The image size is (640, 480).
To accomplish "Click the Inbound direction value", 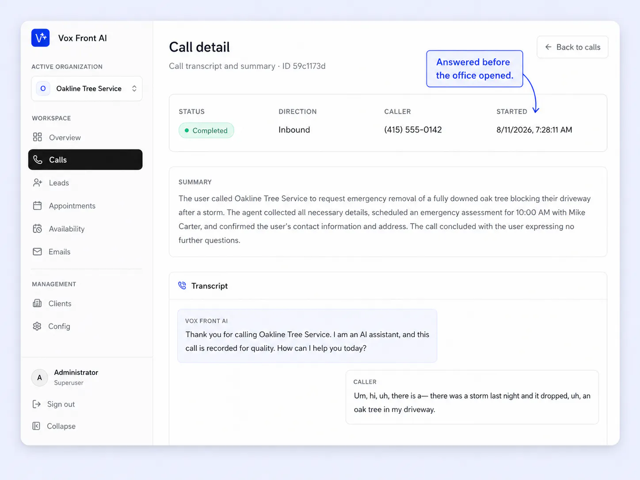I will (294, 130).
